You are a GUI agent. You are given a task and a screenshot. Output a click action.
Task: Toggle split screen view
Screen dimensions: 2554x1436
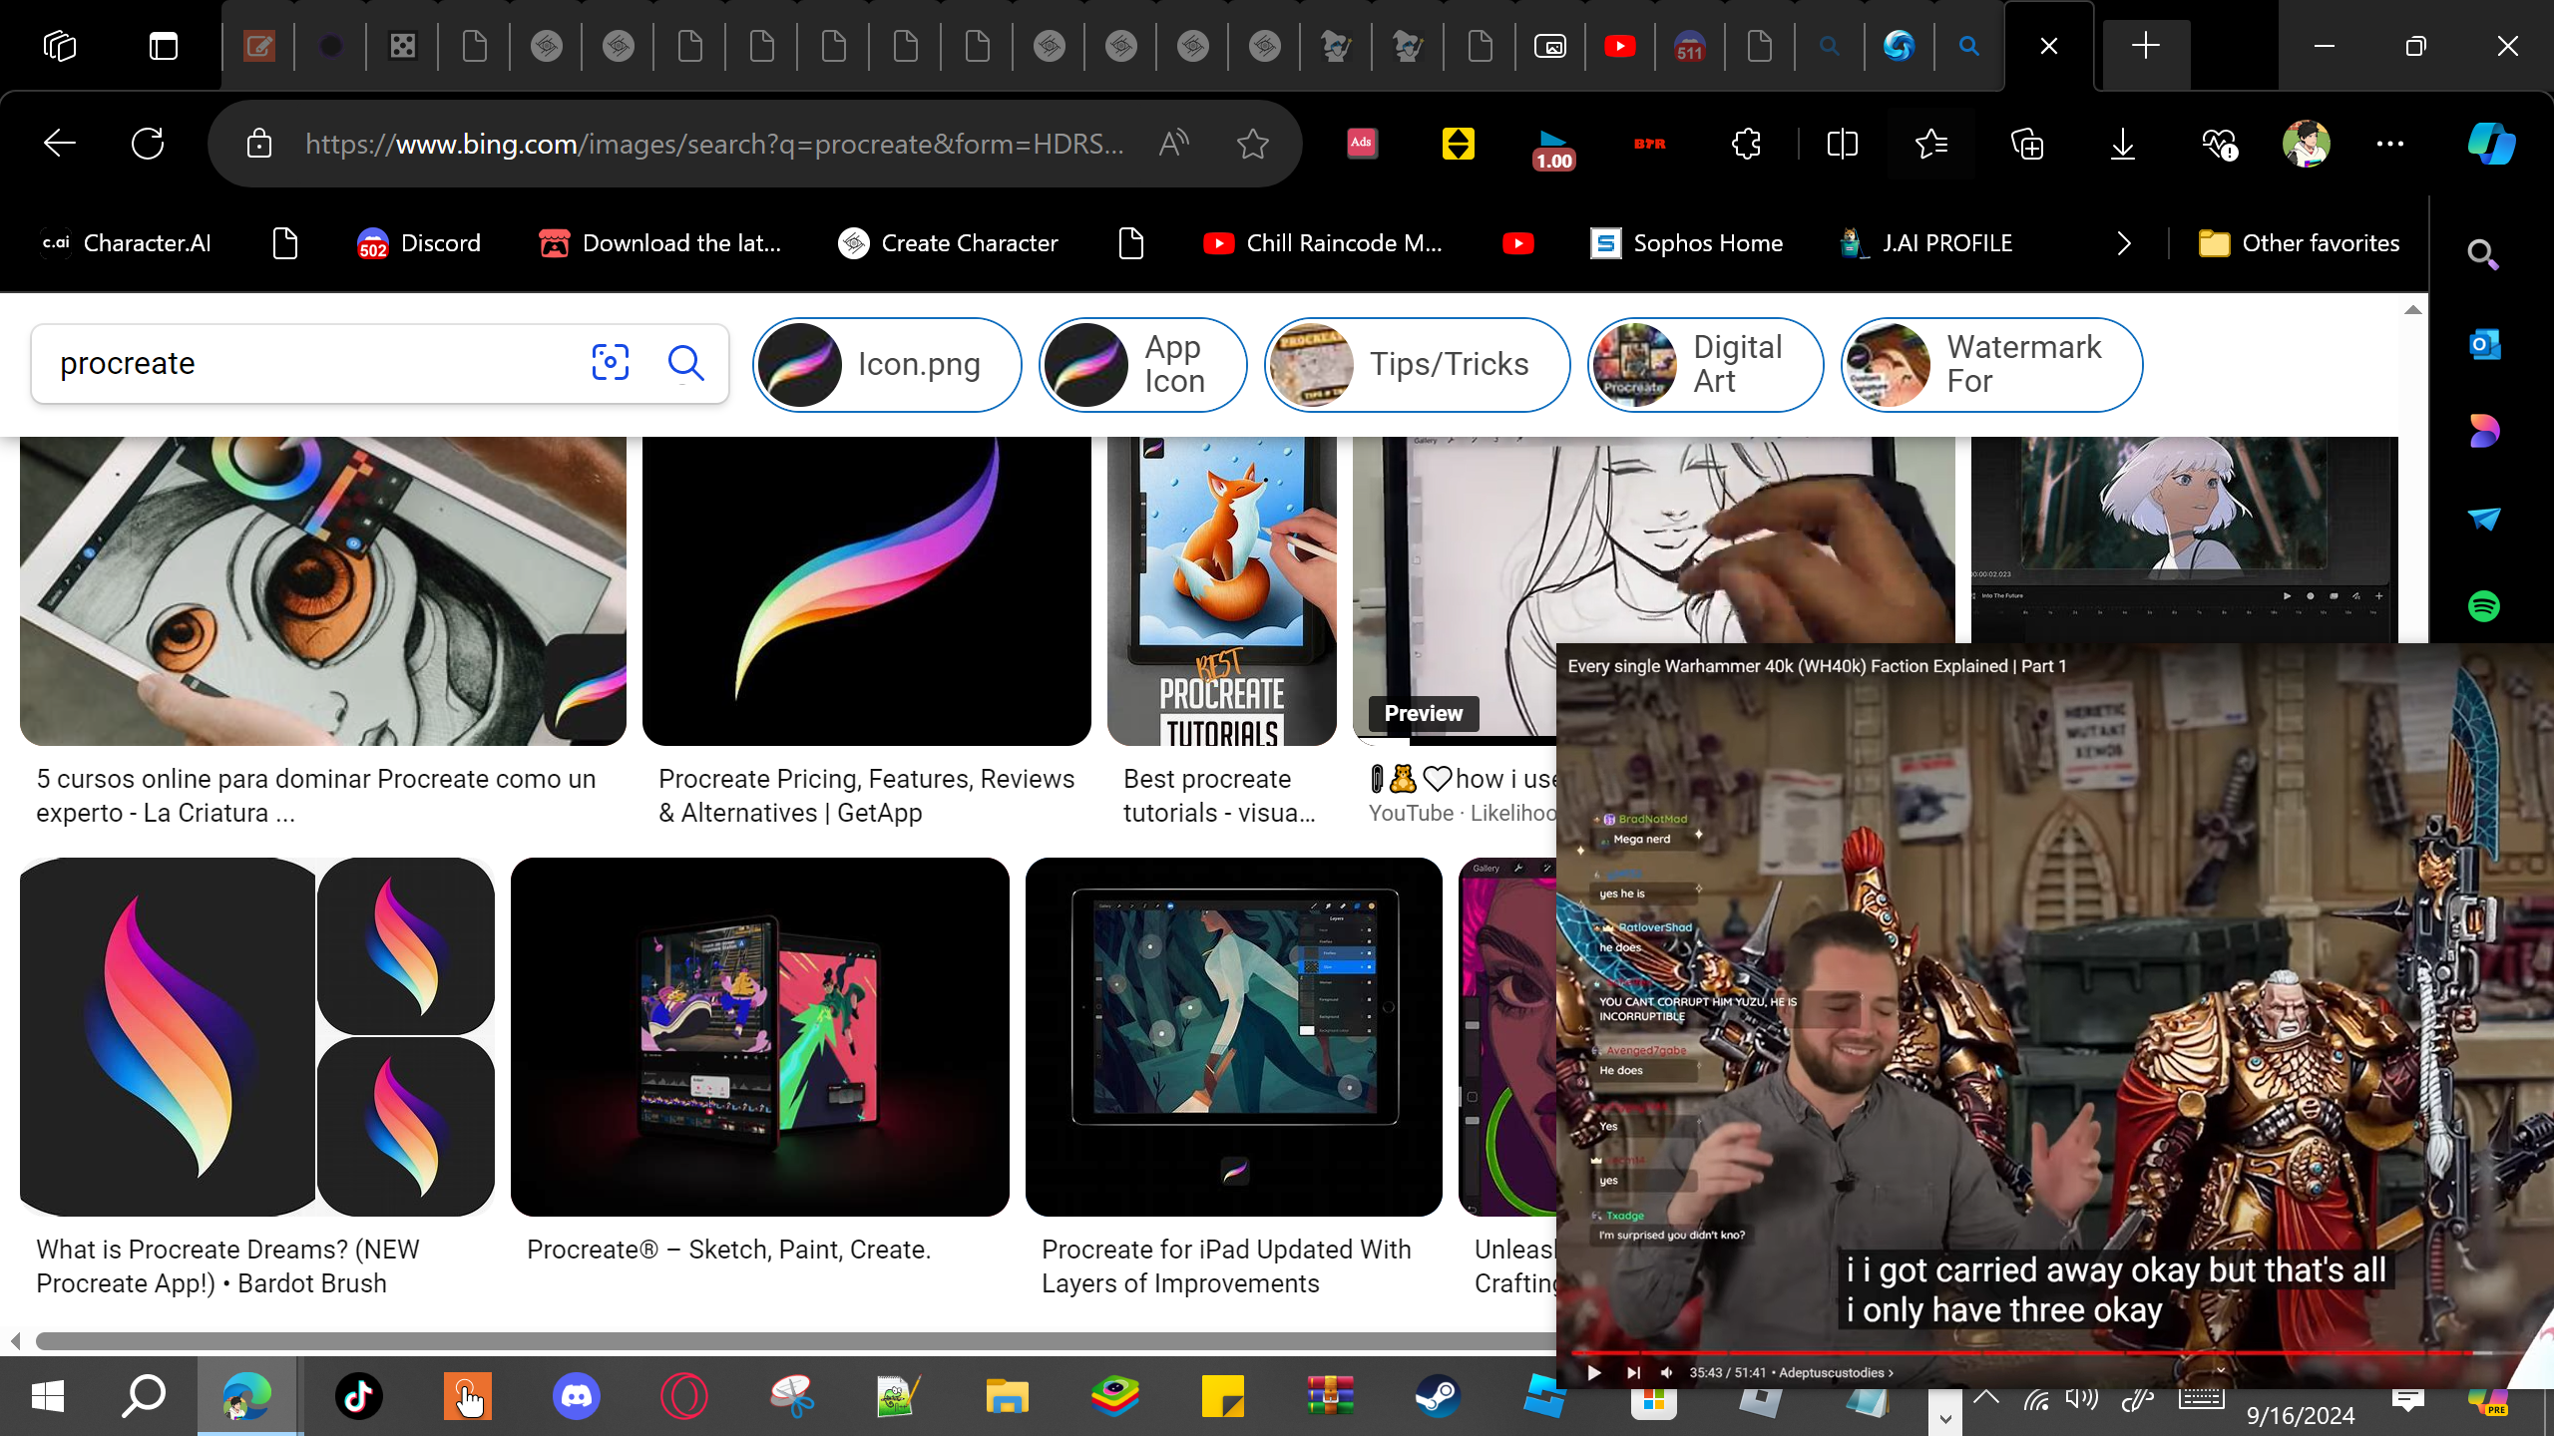click(1842, 144)
